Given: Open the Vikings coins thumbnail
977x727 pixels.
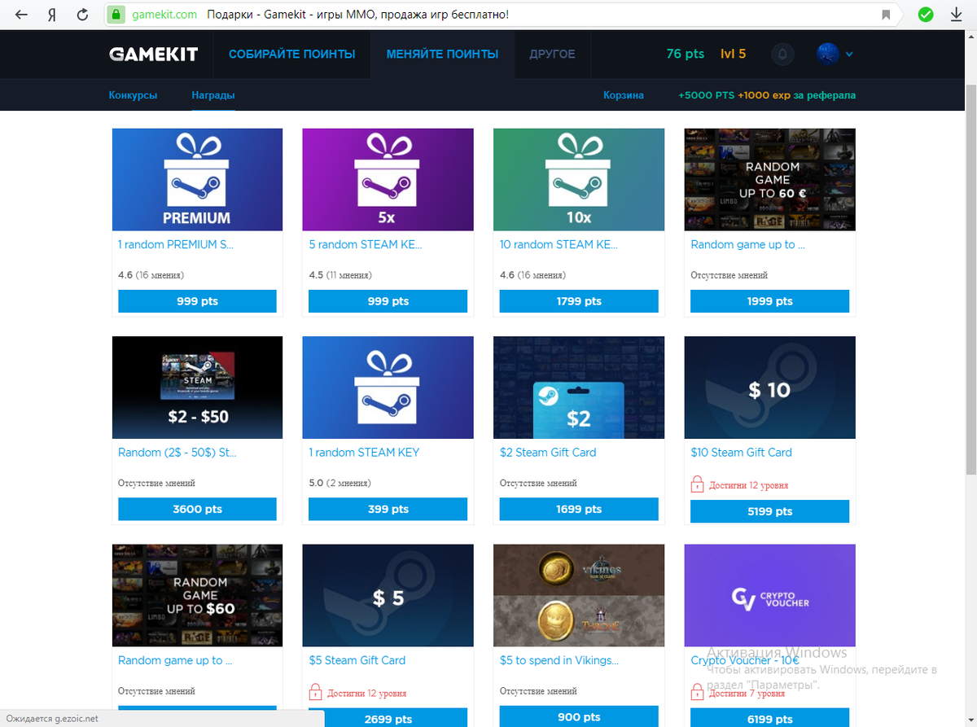Looking at the screenshot, I should 579,596.
